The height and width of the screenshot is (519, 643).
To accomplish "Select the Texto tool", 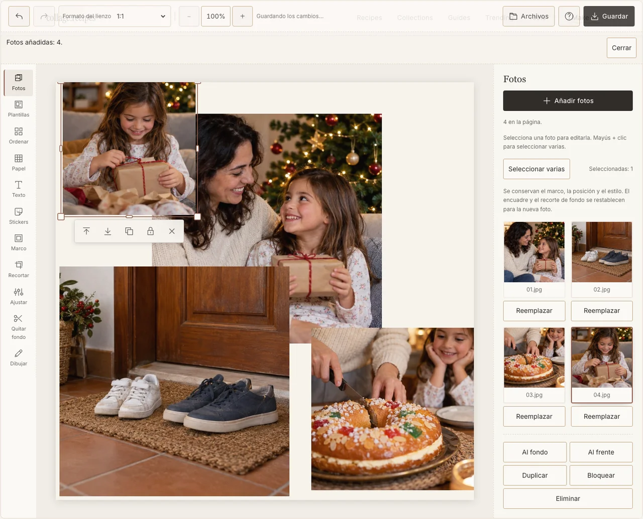I will (x=19, y=189).
